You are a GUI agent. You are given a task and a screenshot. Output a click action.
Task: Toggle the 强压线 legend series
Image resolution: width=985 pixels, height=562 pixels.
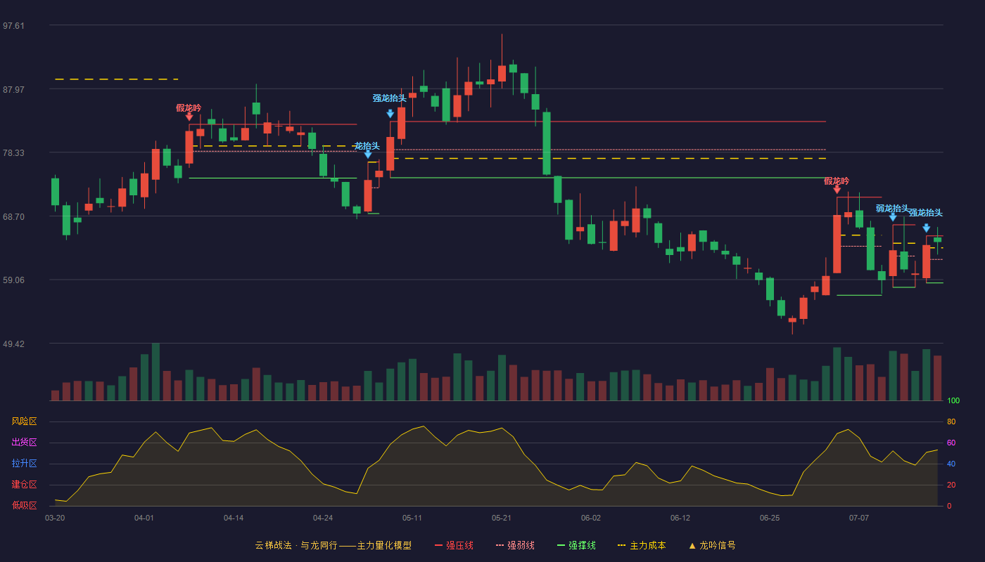[x=454, y=545]
